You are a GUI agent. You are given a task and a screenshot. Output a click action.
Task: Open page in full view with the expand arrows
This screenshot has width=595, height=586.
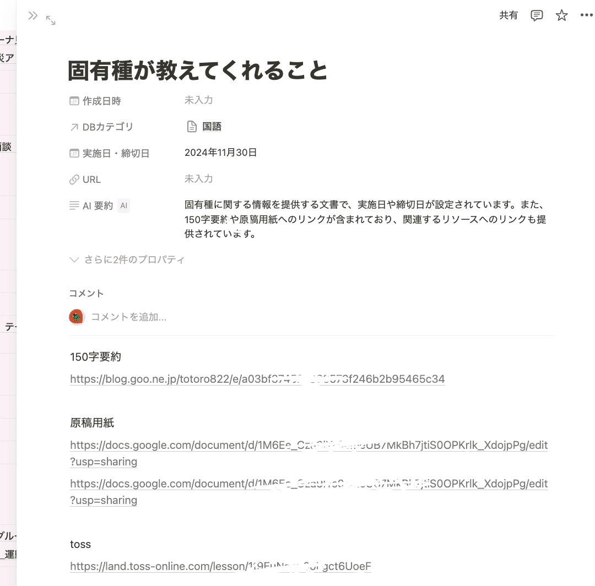(x=51, y=20)
